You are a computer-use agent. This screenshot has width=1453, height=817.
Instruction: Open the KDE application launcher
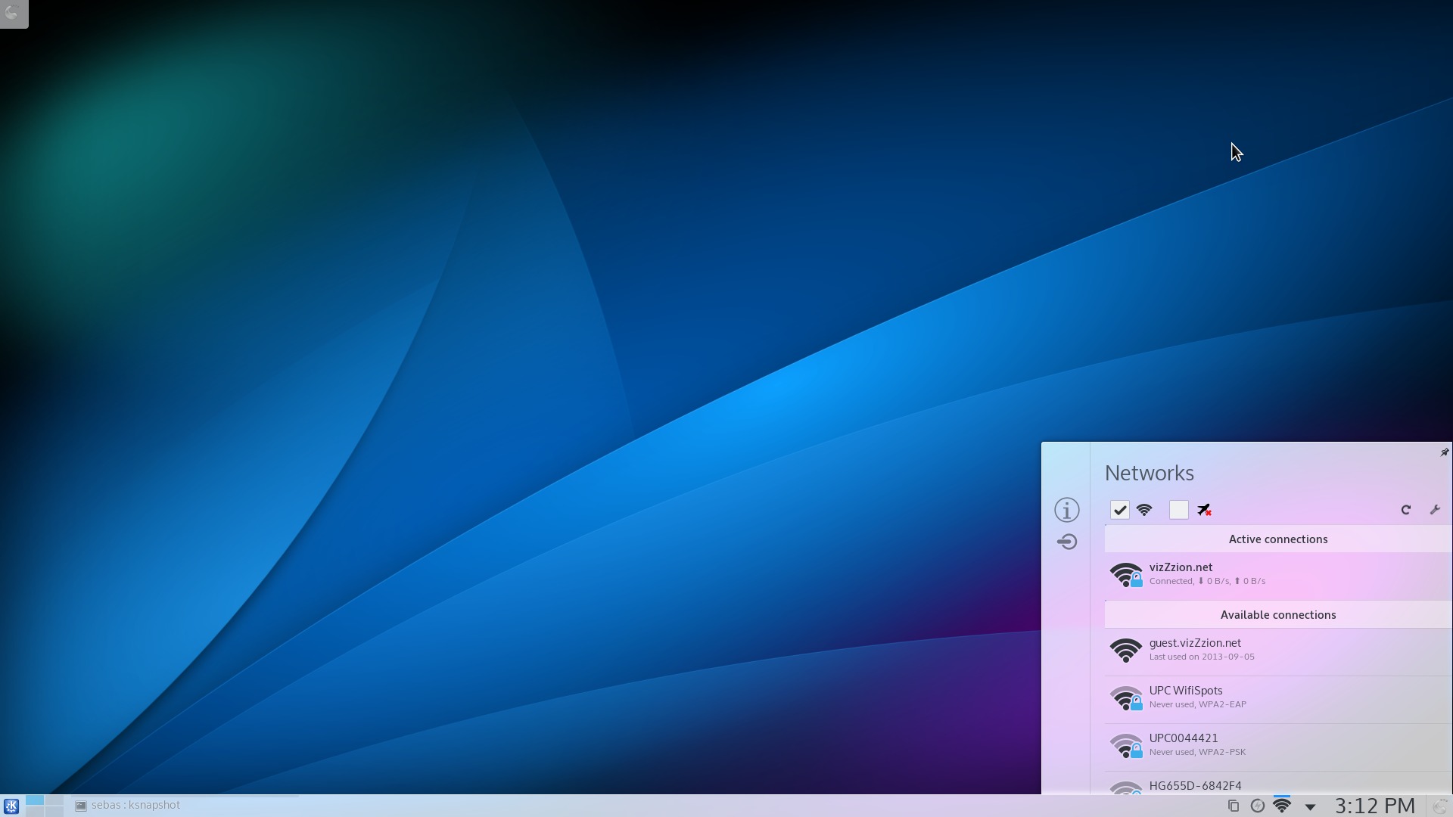click(x=12, y=805)
